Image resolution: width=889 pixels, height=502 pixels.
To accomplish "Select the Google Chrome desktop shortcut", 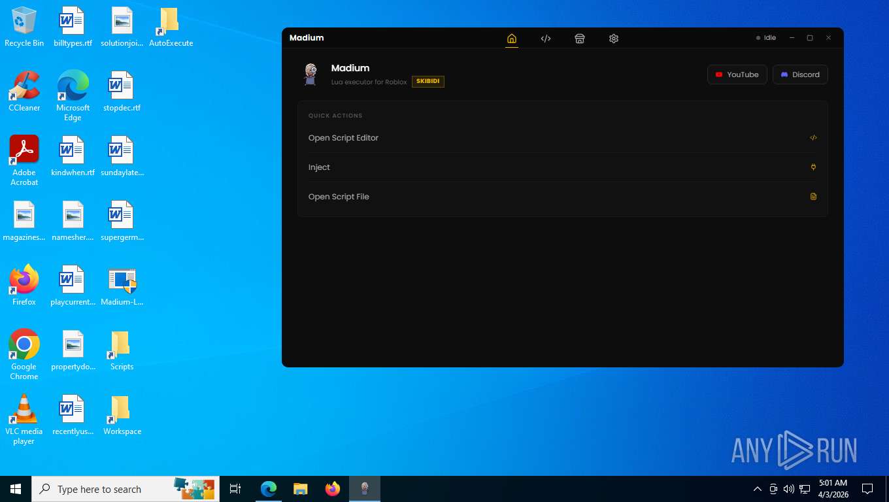I will pos(24,355).
